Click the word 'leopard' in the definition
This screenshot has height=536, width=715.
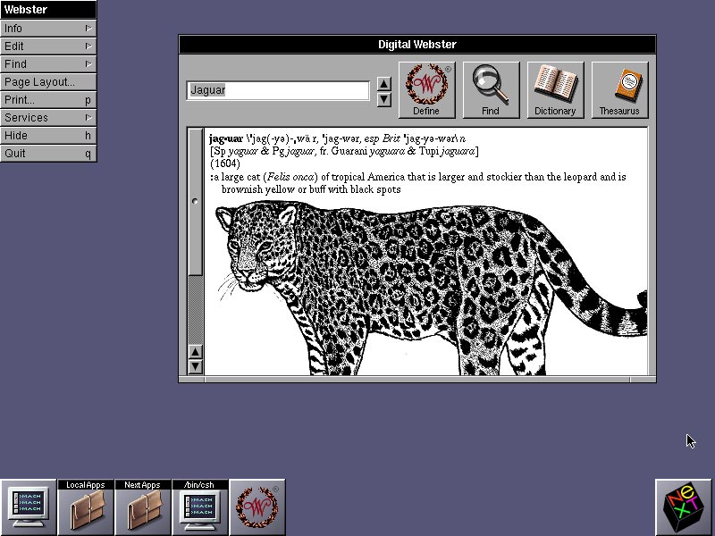[580, 177]
